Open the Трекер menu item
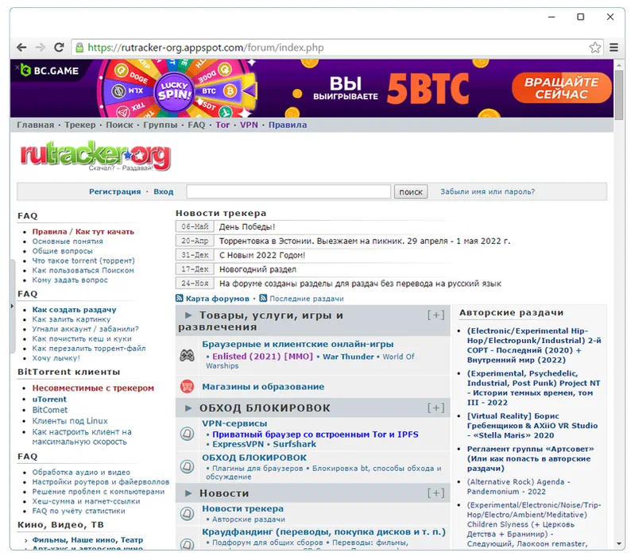The width and height of the screenshot is (631, 556). point(79,125)
